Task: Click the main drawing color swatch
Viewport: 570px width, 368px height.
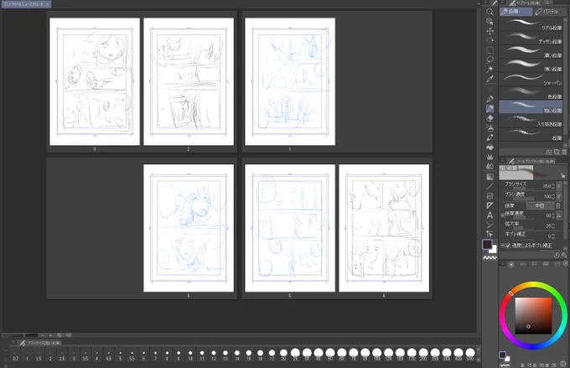Action: point(487,245)
